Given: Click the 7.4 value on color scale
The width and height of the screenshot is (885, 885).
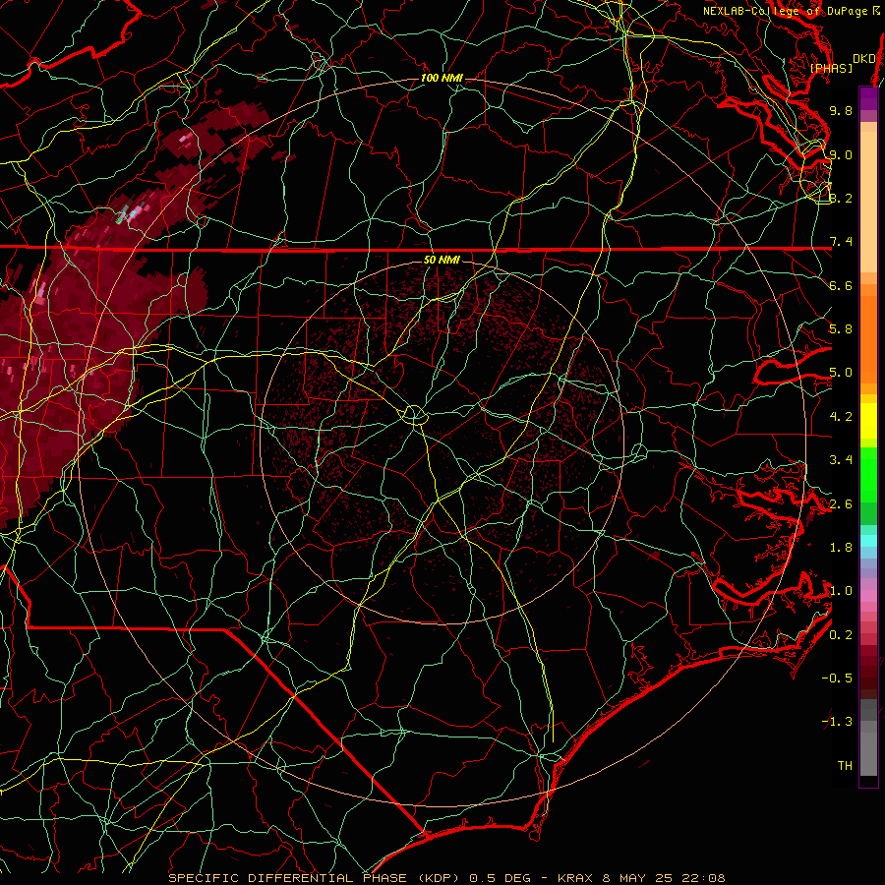Looking at the screenshot, I should click(x=841, y=242).
